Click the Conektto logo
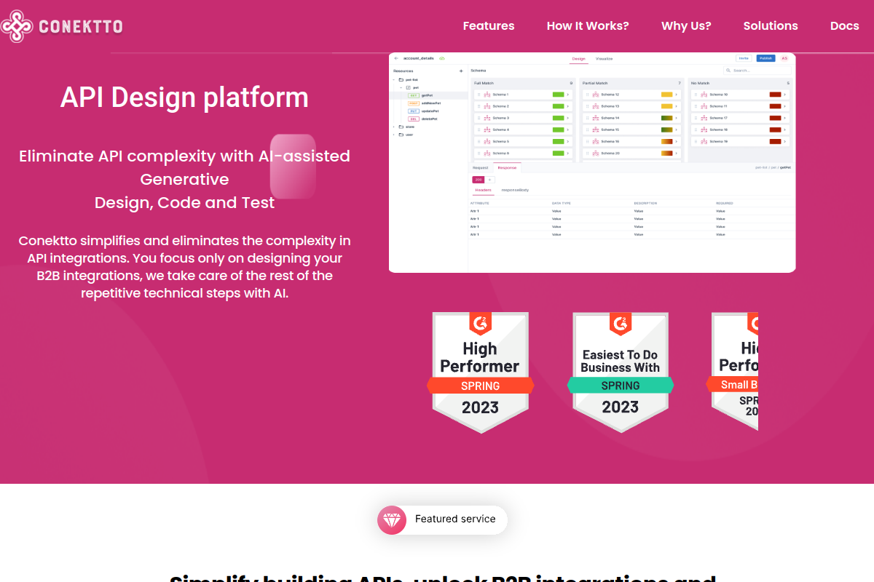The width and height of the screenshot is (874, 582). [x=61, y=26]
